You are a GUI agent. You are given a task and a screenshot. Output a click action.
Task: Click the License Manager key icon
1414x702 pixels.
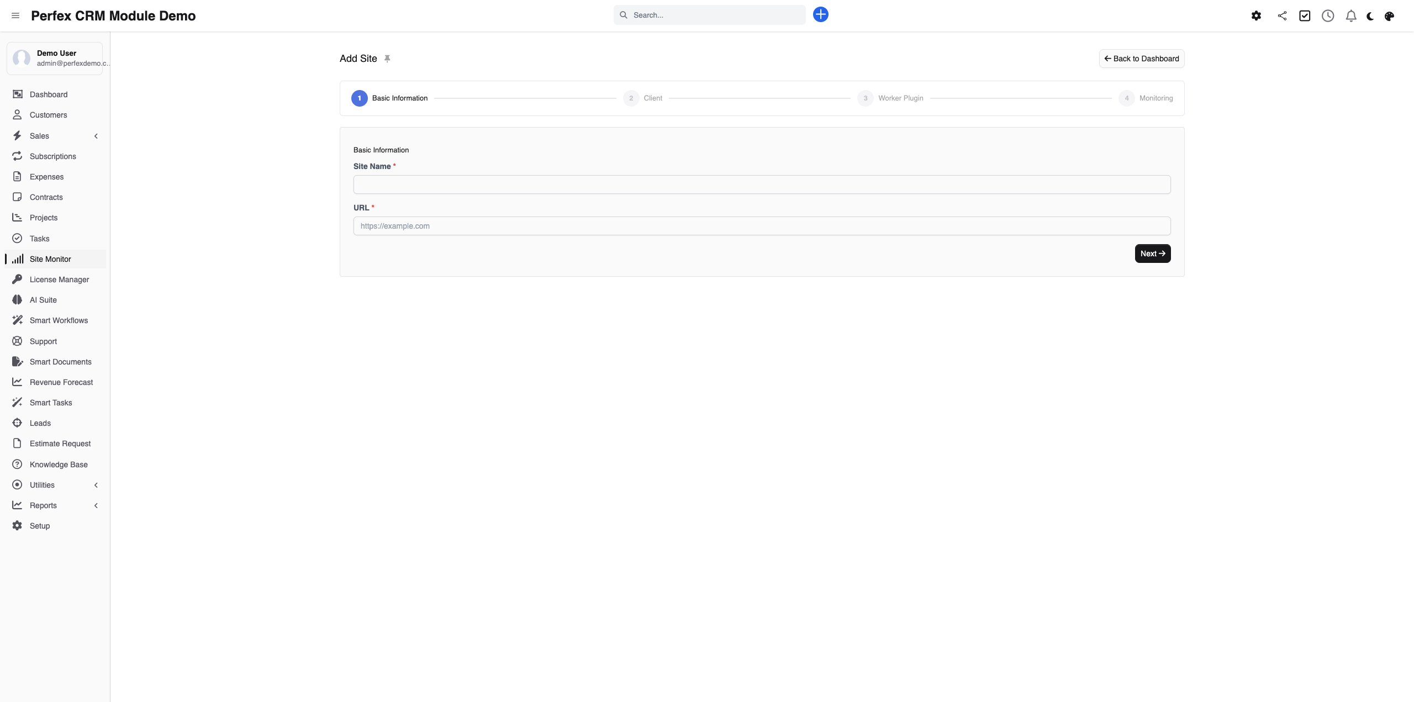(x=17, y=279)
